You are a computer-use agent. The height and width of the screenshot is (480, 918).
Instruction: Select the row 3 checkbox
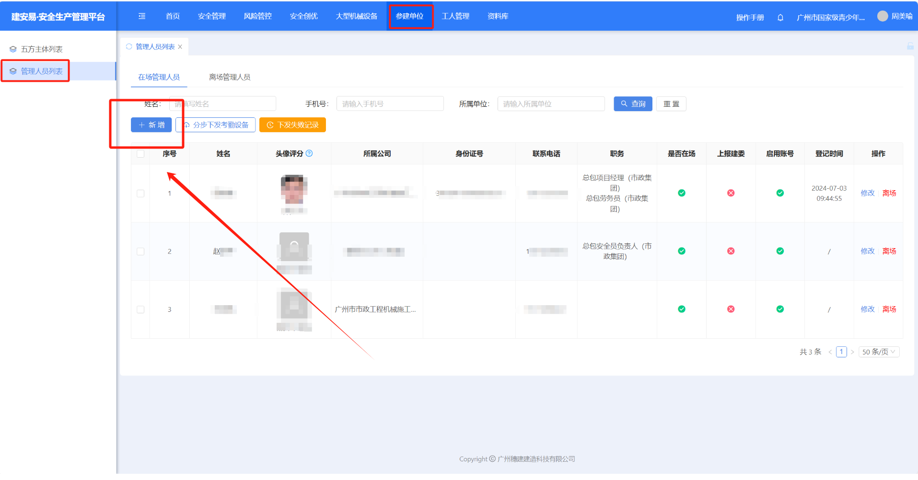140,309
